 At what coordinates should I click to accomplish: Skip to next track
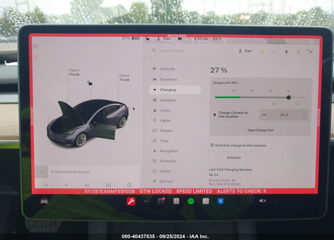tap(87, 185)
